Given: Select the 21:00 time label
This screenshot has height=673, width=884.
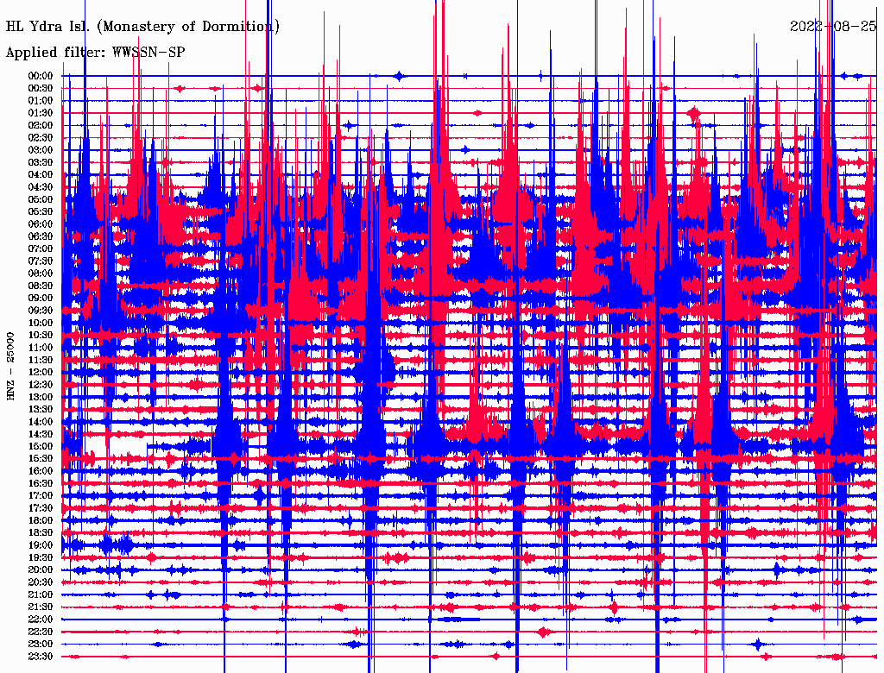Looking at the screenshot, I should [41, 595].
